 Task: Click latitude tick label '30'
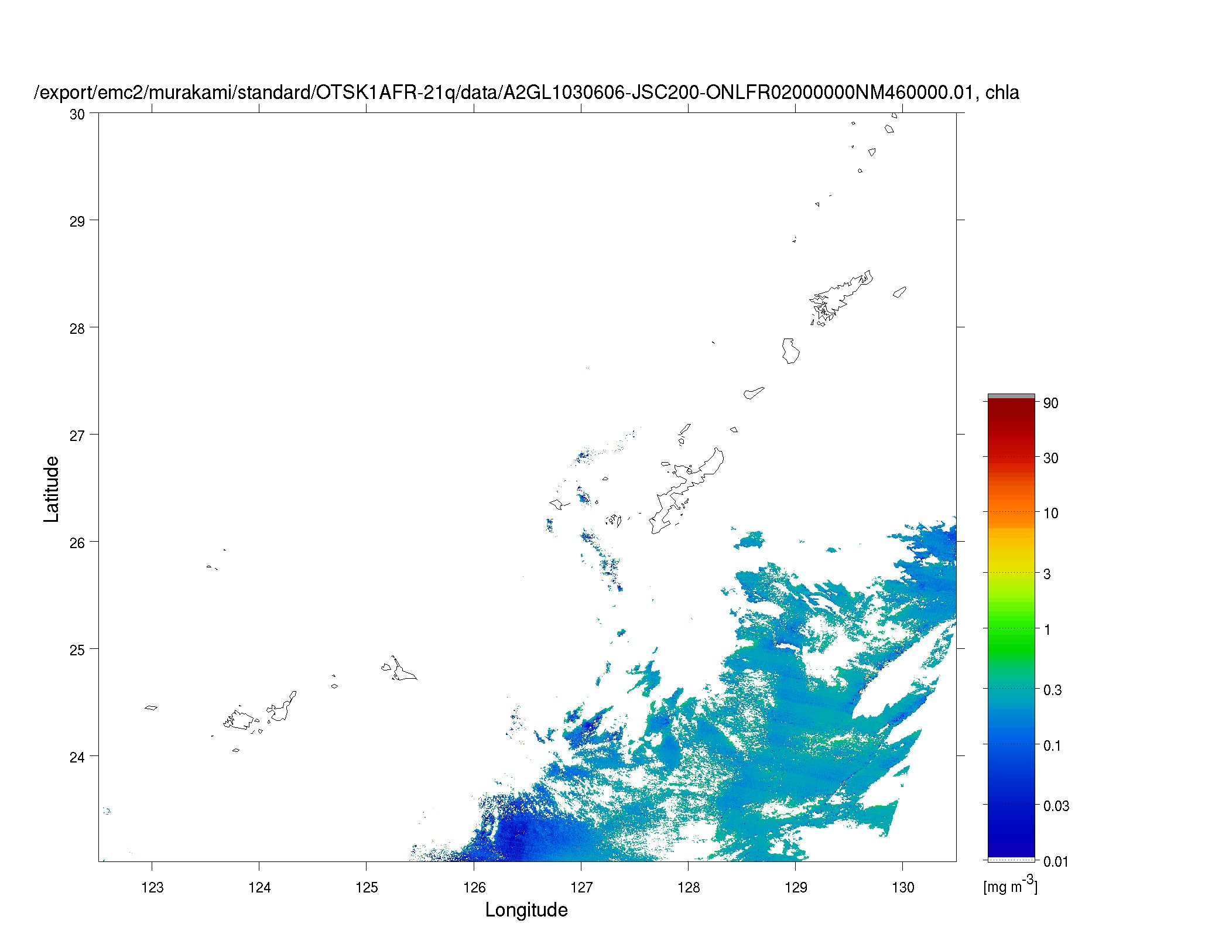click(77, 115)
